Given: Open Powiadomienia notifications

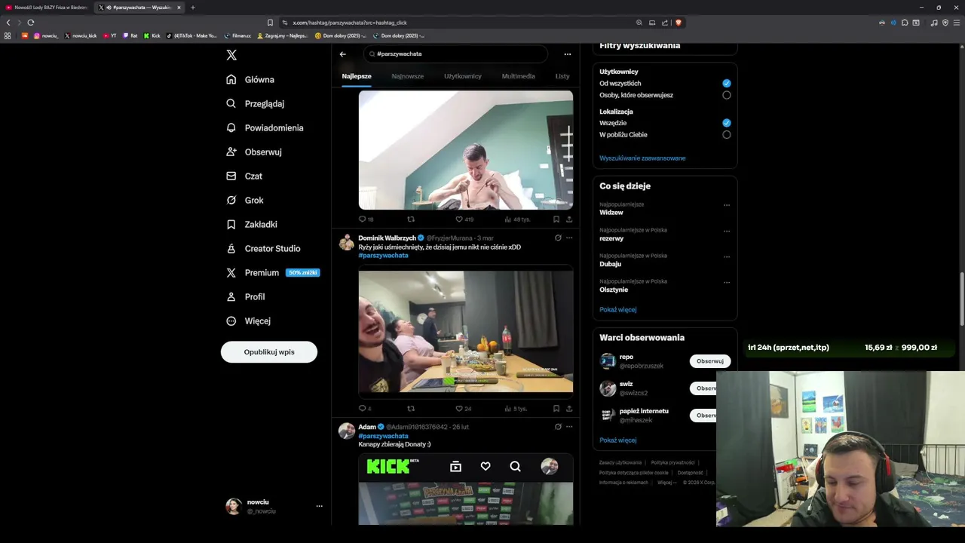Looking at the screenshot, I should [x=265, y=127].
